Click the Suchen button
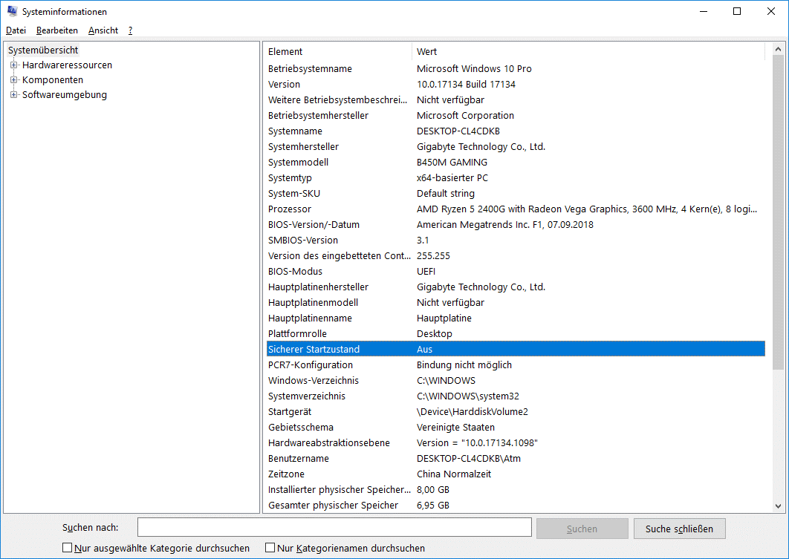 coord(582,529)
